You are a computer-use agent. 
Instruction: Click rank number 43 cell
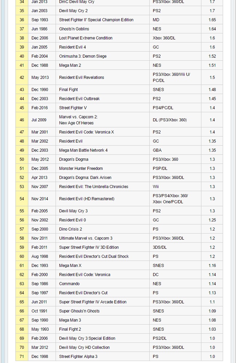[x=22, y=90]
